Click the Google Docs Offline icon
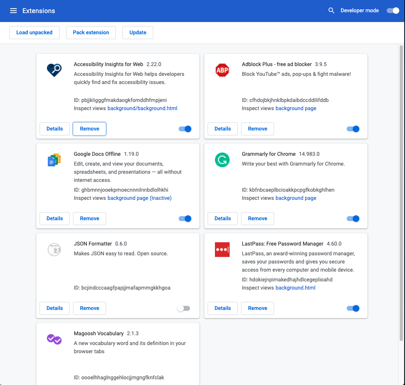 click(54, 160)
